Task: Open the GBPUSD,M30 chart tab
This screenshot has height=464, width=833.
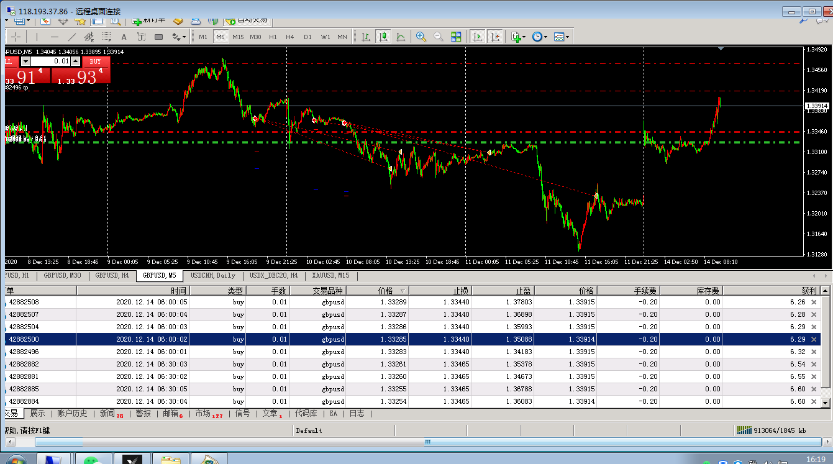Action: tap(62, 275)
